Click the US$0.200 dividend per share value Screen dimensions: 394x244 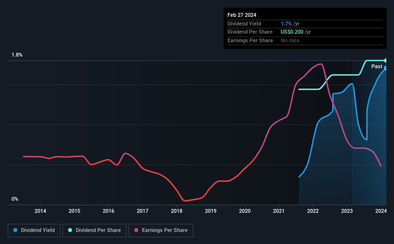(292, 32)
